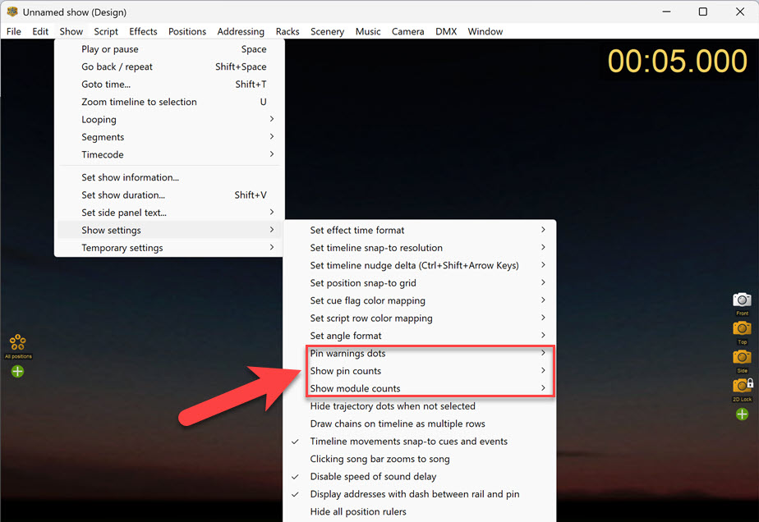This screenshot has height=522, width=759.
Task: Add a camera with the green plus below 2D Lock
Action: [x=742, y=414]
